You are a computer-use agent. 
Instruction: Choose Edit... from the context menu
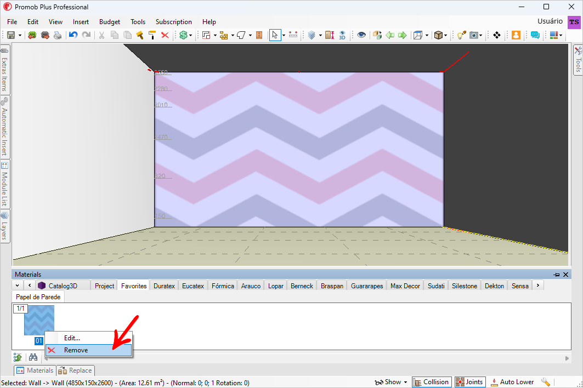(88, 338)
